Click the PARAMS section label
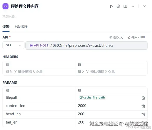The image size is (152, 130). [x=10, y=82]
